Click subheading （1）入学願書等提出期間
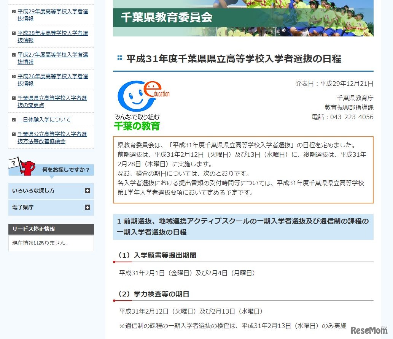This screenshot has width=393, height=339. 158,255
